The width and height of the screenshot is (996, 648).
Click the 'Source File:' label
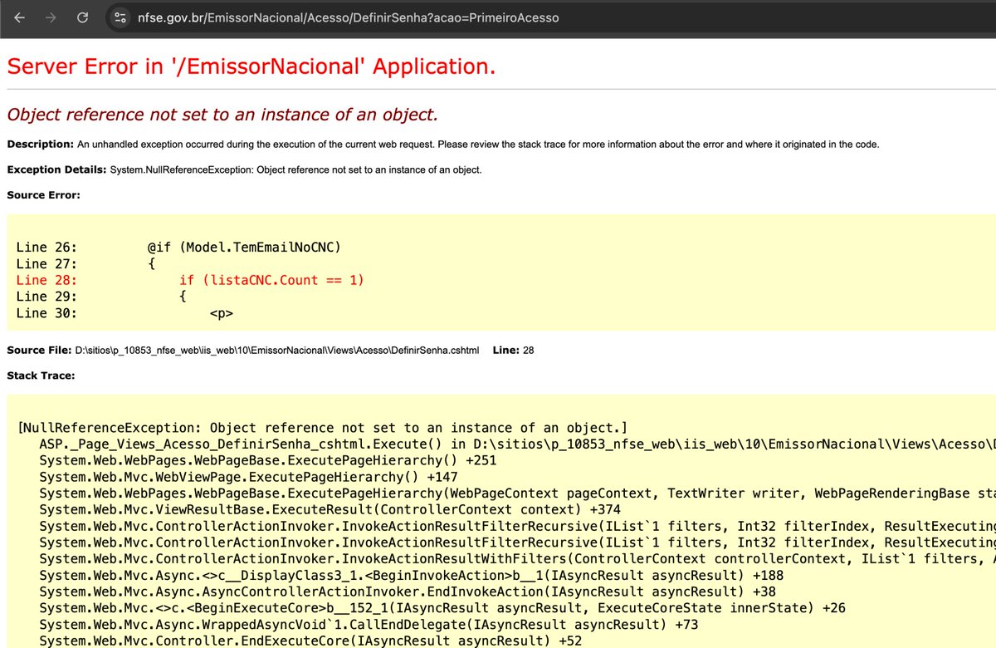[39, 351]
